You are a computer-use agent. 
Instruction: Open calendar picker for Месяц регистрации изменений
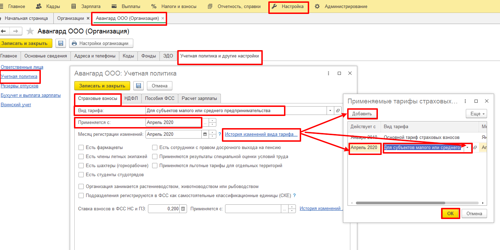pos(205,134)
